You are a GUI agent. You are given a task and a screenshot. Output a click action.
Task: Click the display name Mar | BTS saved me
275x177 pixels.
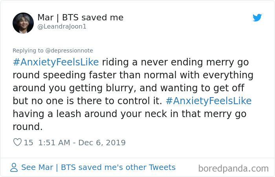(x=80, y=18)
